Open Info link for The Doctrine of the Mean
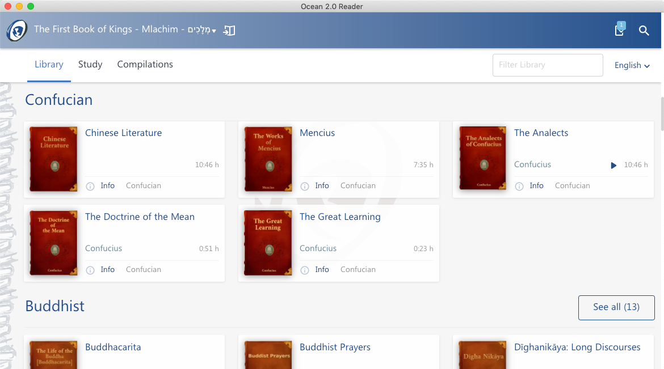Screen dimensions: 664x369 [108, 269]
